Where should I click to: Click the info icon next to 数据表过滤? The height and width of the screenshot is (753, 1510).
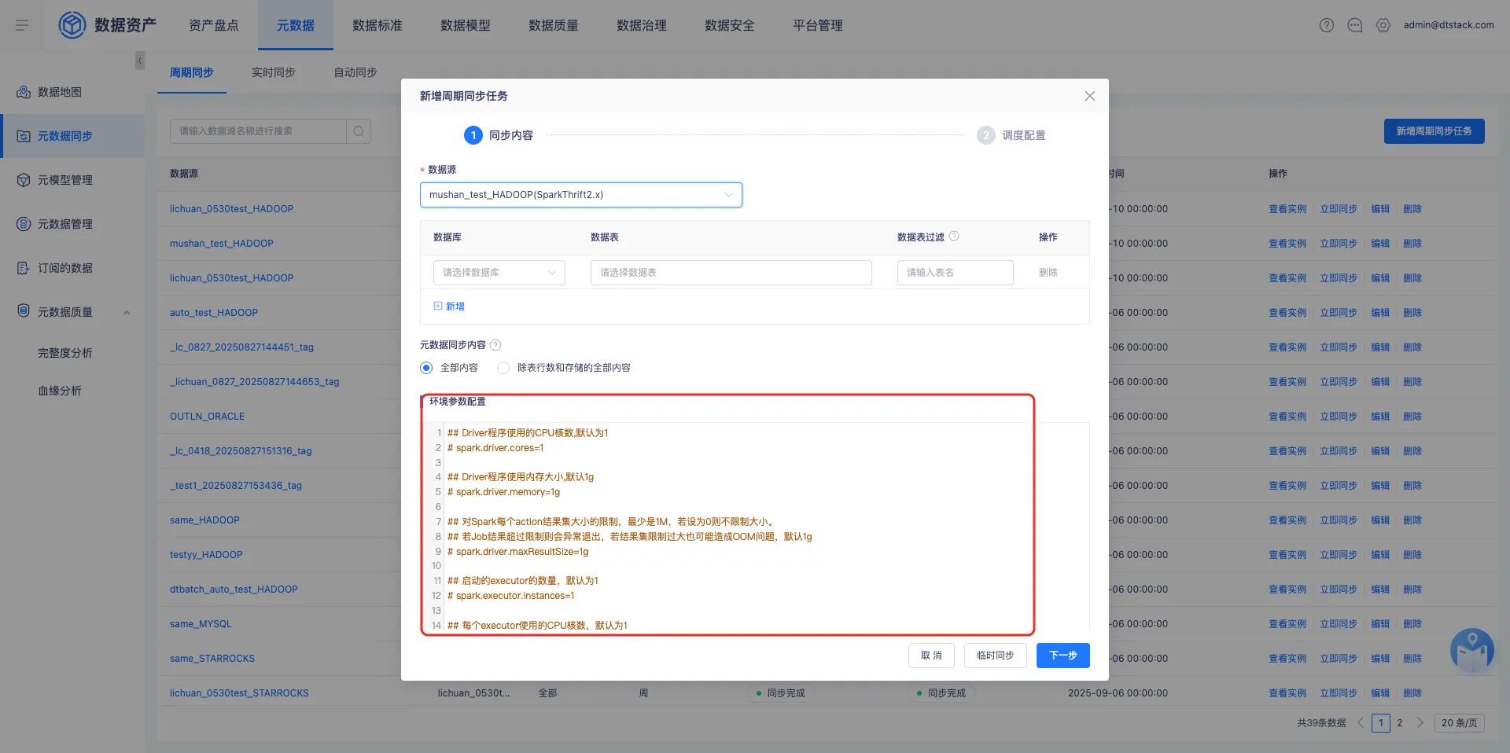click(x=954, y=237)
